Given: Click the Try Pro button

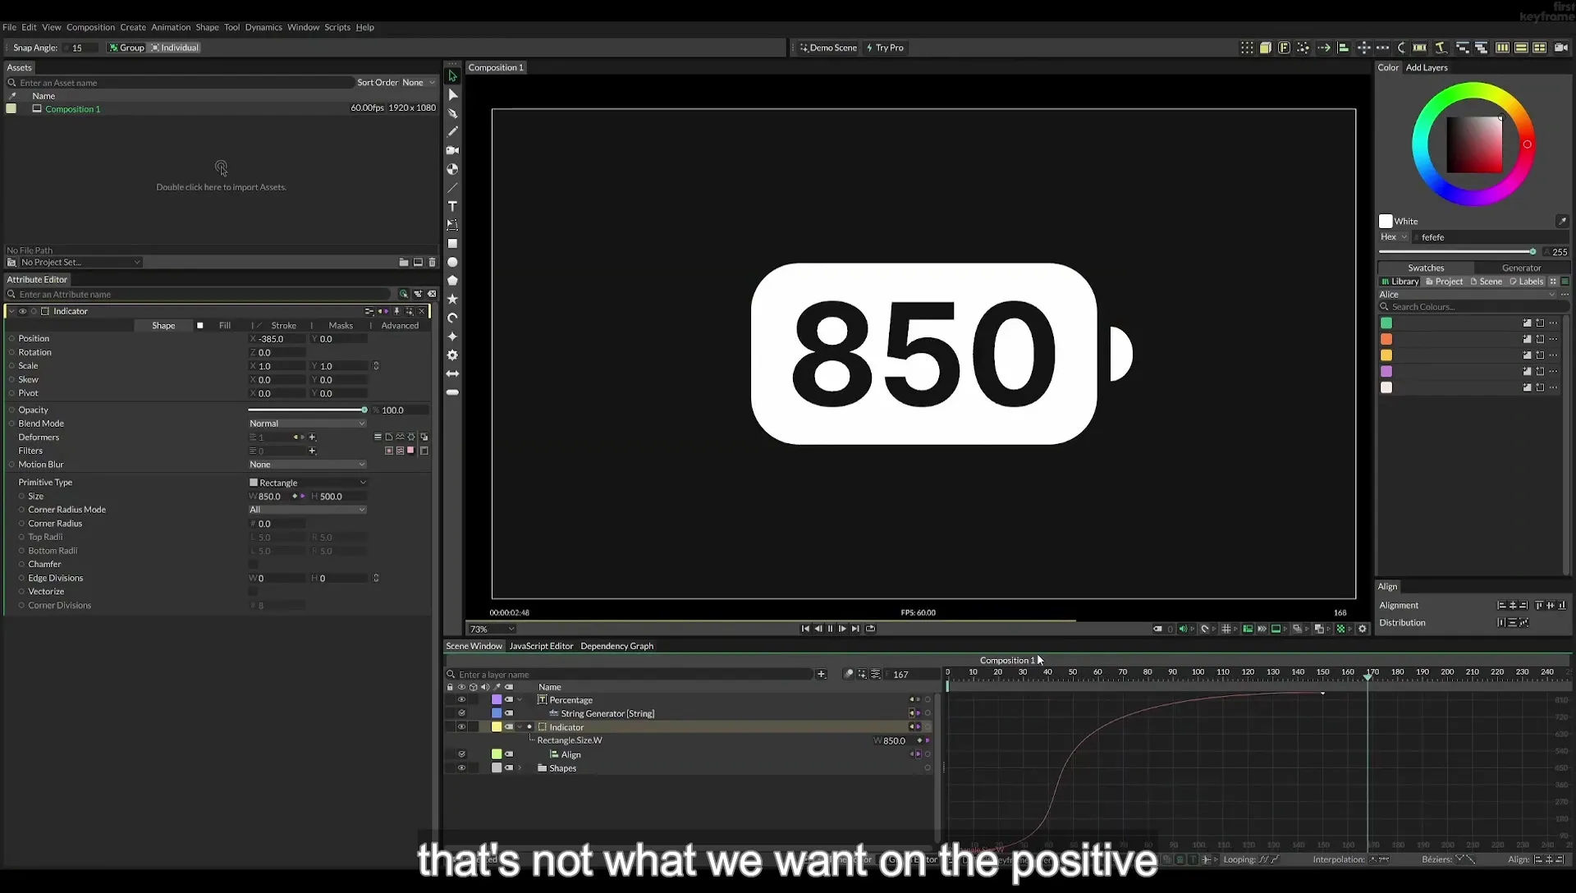Looking at the screenshot, I should (x=885, y=48).
